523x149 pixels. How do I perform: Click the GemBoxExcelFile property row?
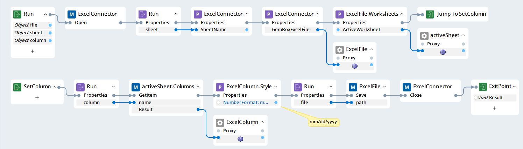click(292, 30)
